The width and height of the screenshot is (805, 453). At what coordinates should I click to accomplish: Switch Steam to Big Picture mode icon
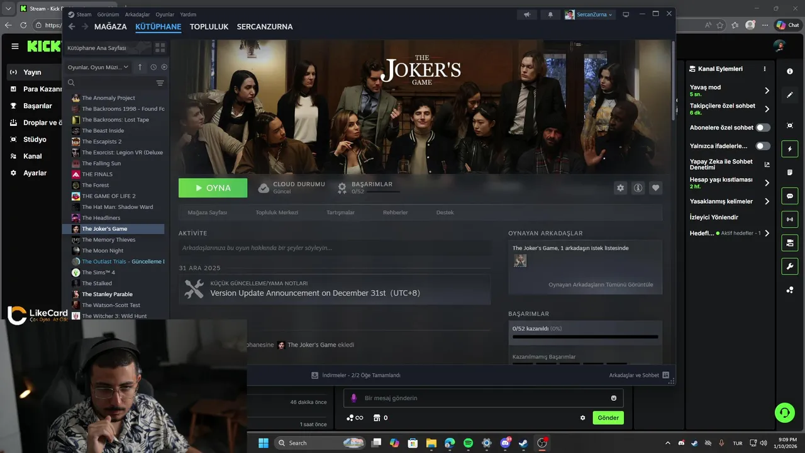(x=626, y=14)
